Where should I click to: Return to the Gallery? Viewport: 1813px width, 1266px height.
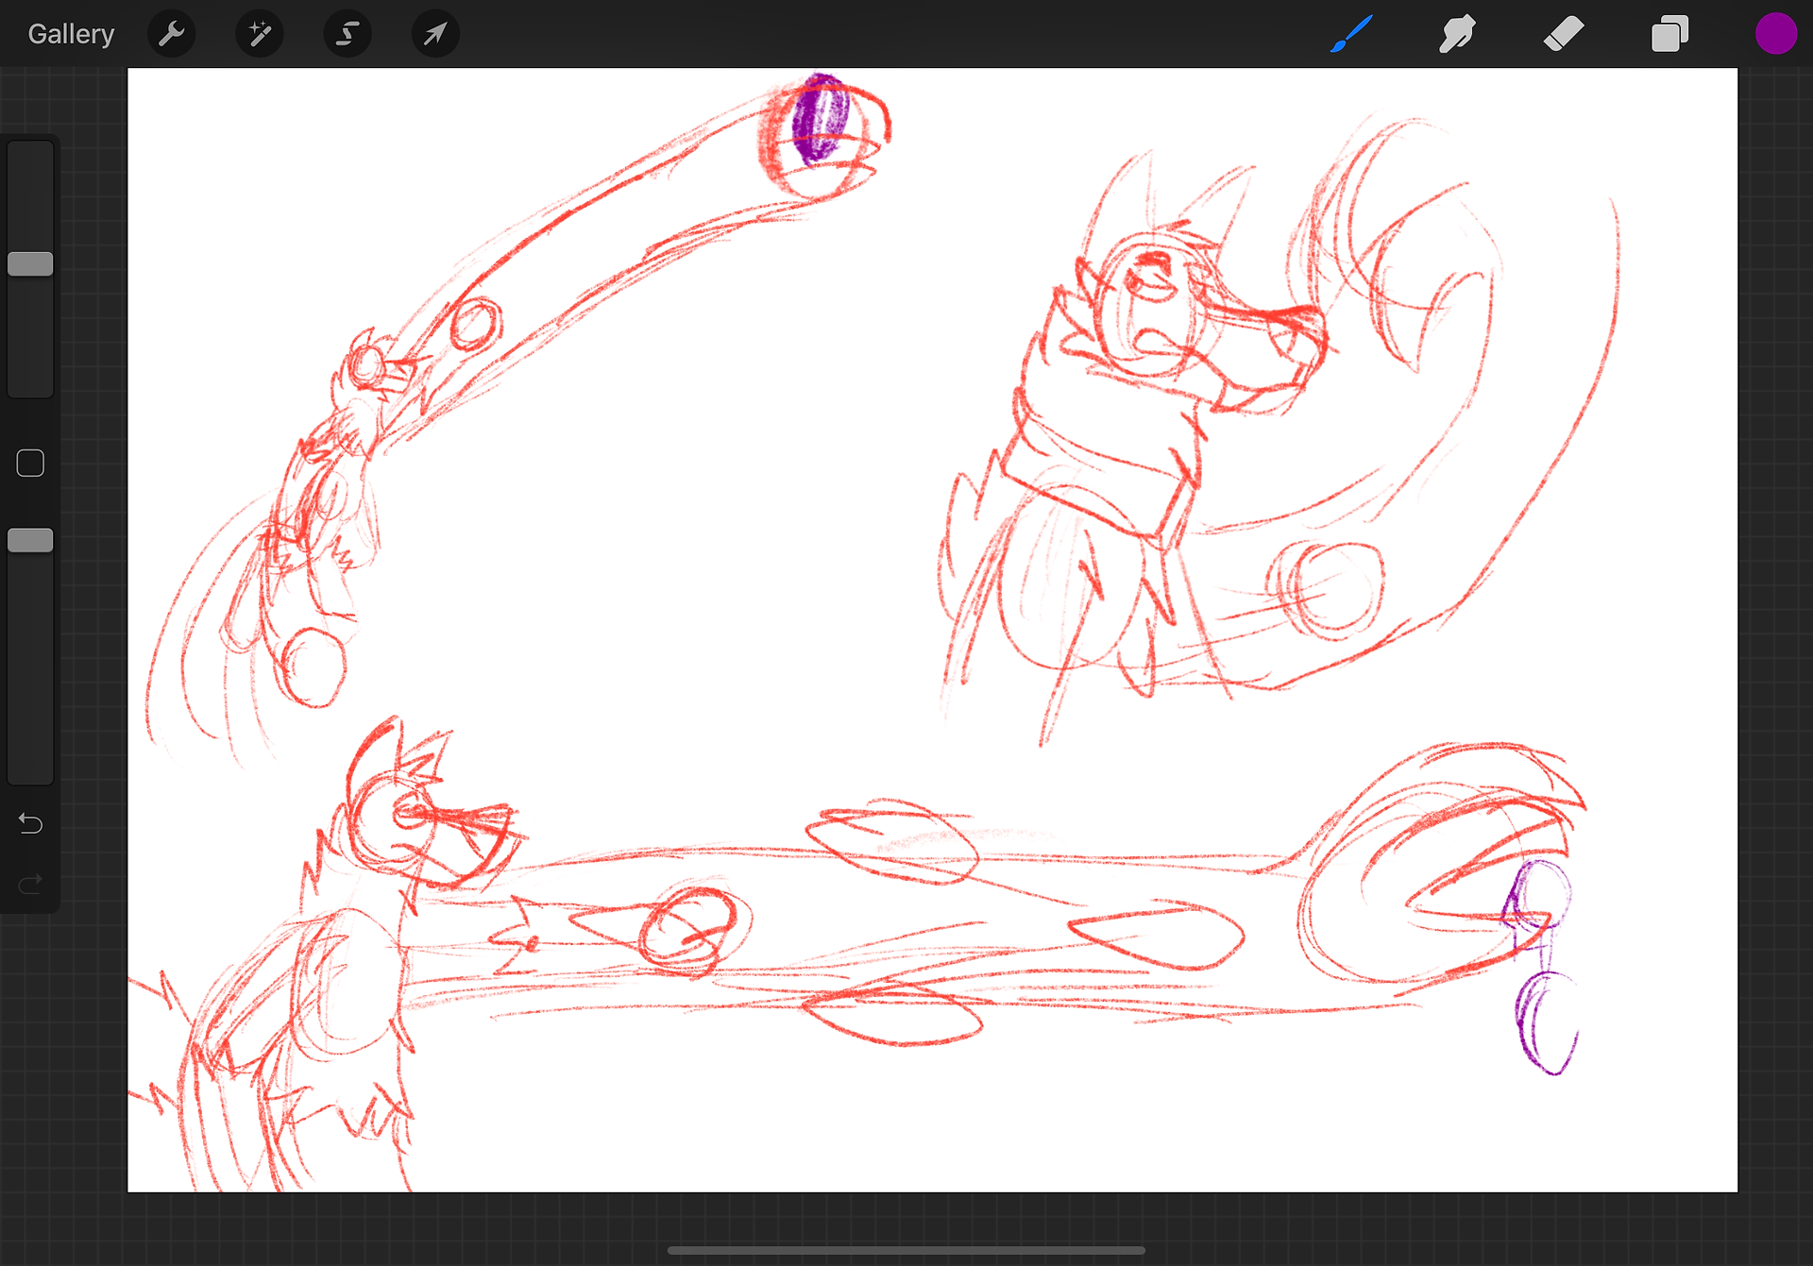71,34
